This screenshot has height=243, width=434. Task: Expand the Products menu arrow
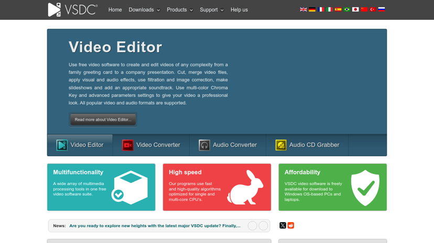click(x=191, y=10)
